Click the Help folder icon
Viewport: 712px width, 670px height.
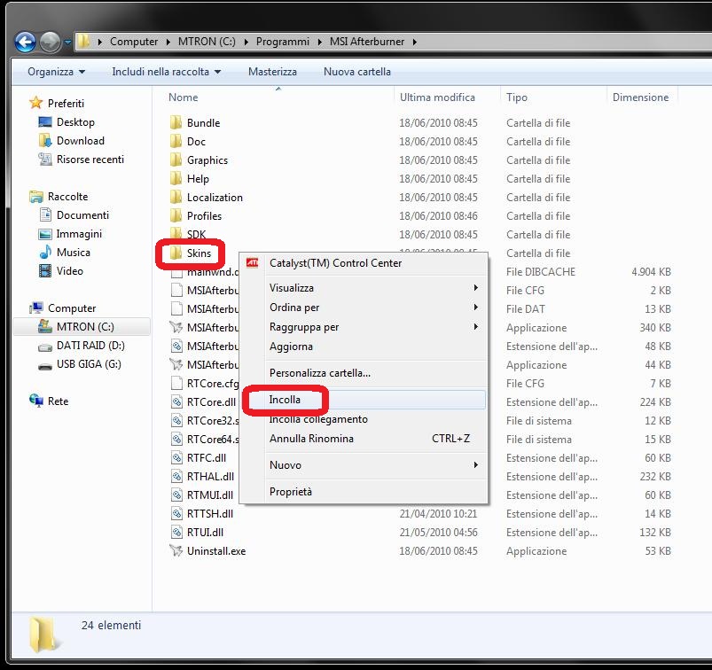176,178
